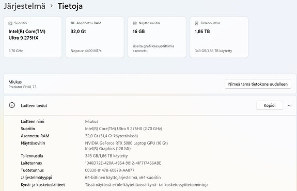
Task: Click the Laitteen nimi label
Action: click(33, 121)
